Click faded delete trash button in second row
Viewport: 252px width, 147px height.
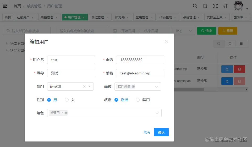pyautogui.click(x=239, y=81)
